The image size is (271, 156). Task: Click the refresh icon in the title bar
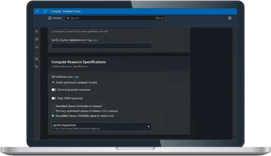point(45,11)
